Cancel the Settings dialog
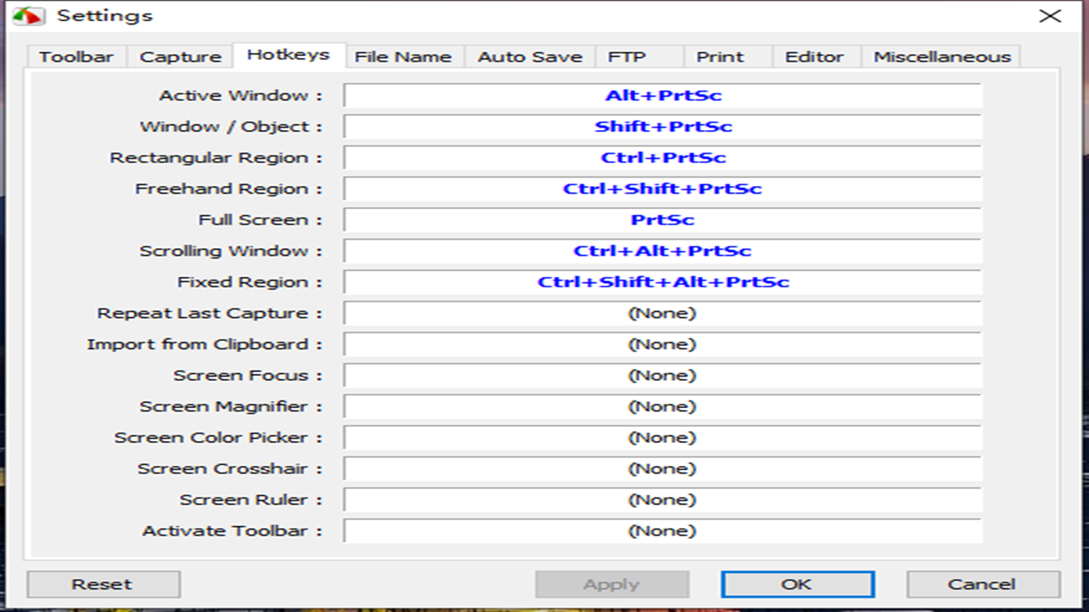The width and height of the screenshot is (1089, 612). [982, 584]
